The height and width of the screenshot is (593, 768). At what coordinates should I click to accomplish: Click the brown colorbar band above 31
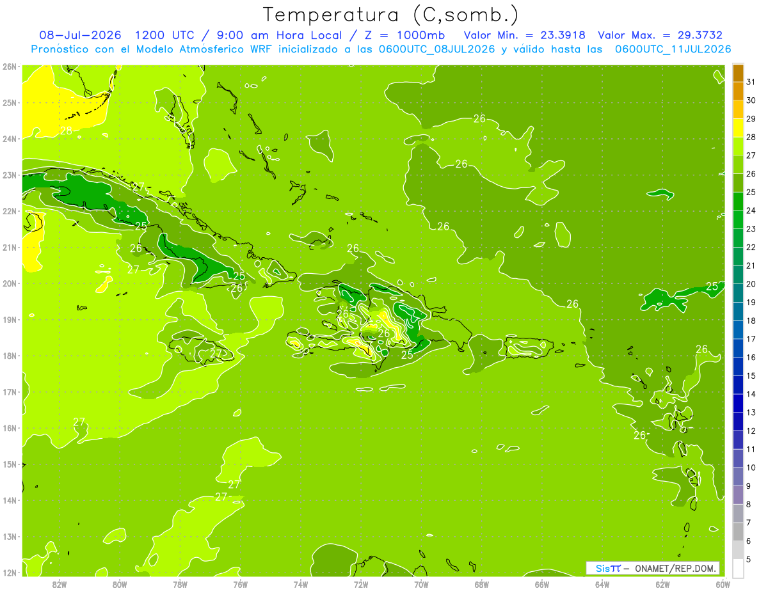738,73
